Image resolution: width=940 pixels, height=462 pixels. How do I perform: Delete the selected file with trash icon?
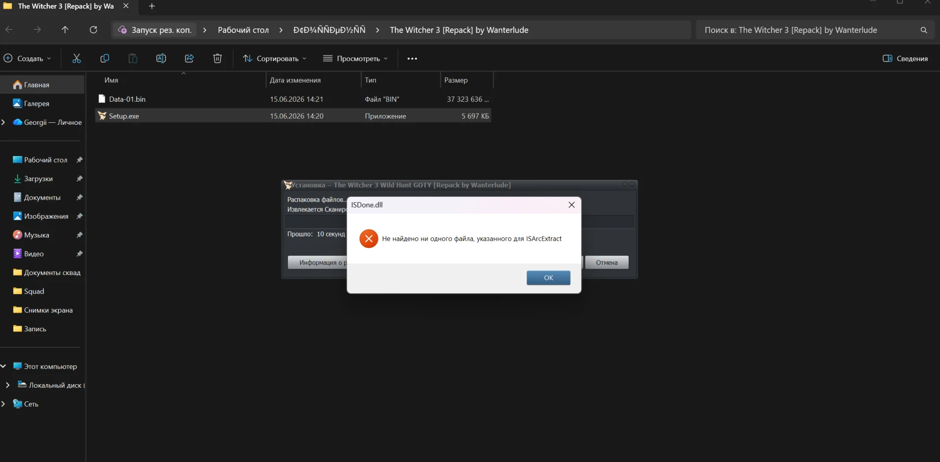click(217, 58)
